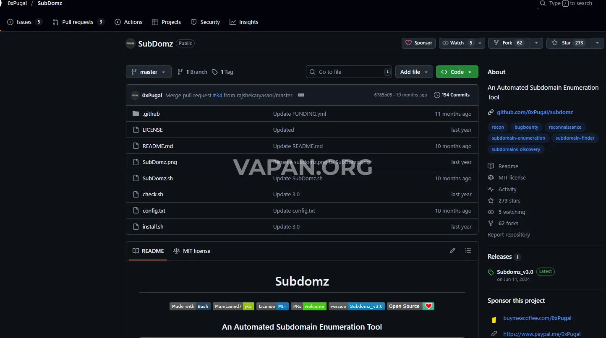Open the Update config.txt commit message

pos(294,211)
